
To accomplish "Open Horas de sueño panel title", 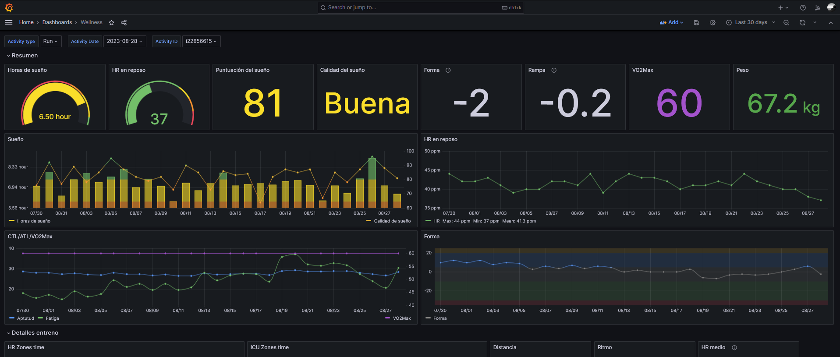I will [27, 70].
